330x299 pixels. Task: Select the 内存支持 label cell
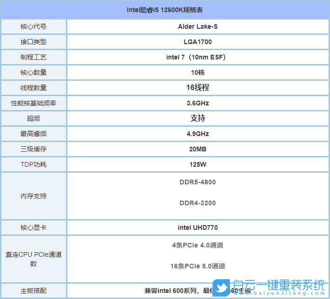pyautogui.click(x=33, y=196)
